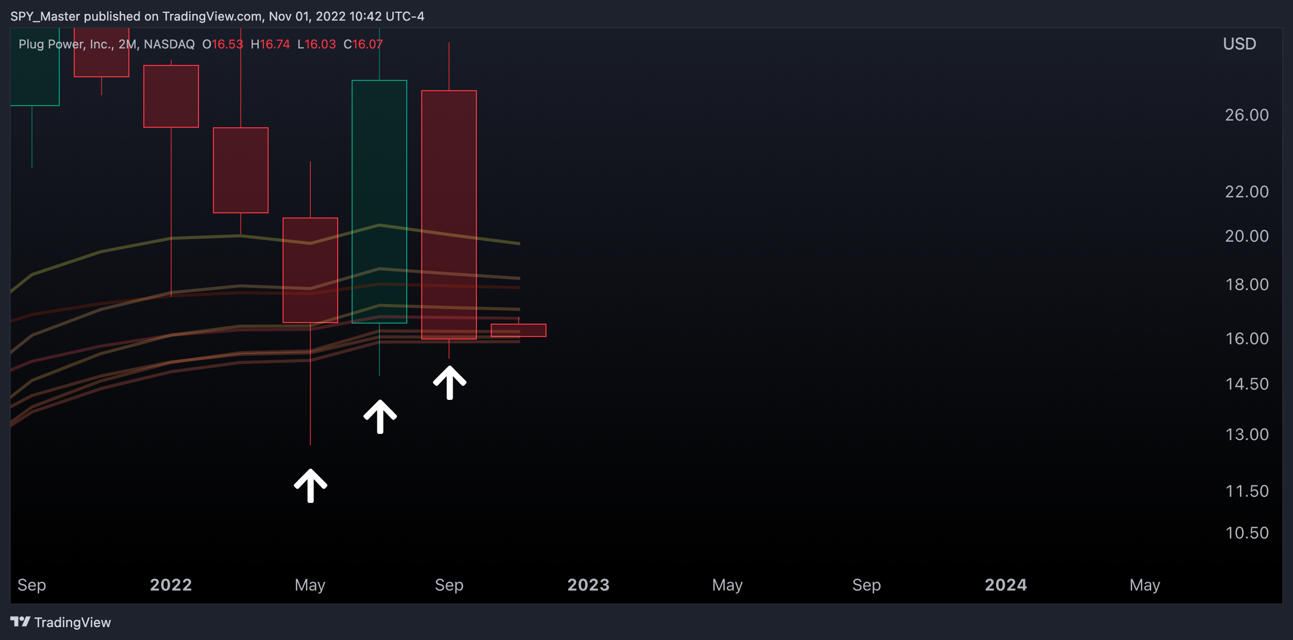Click the 13.00 price axis label
Image resolution: width=1293 pixels, height=640 pixels.
click(x=1247, y=434)
